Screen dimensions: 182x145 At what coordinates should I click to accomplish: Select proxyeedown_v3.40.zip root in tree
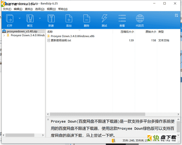[x=22, y=31]
